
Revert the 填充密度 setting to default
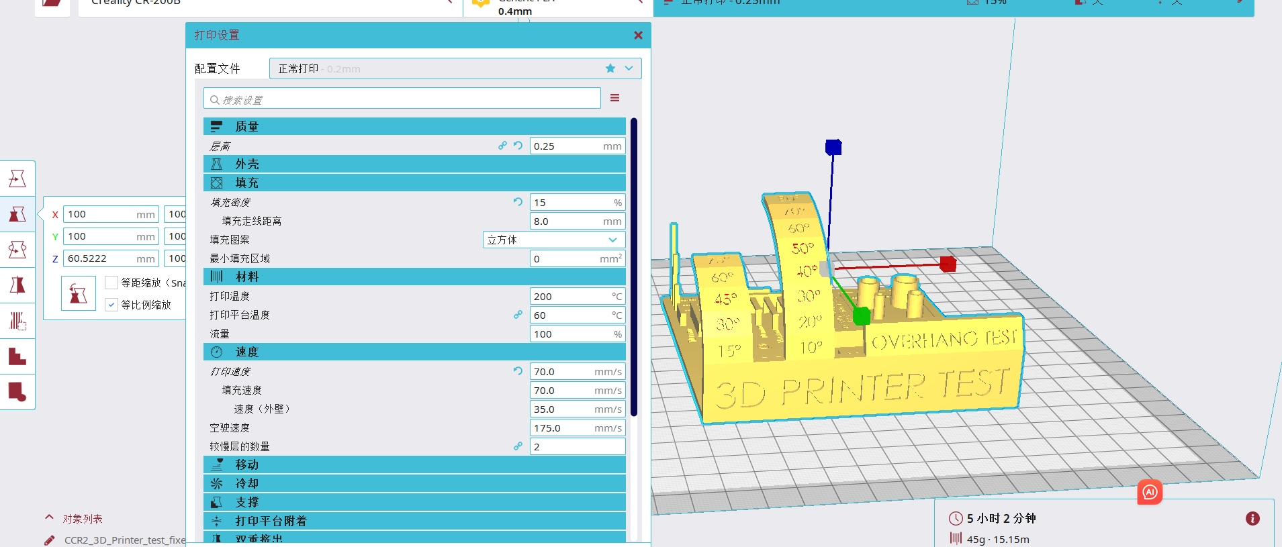(518, 202)
